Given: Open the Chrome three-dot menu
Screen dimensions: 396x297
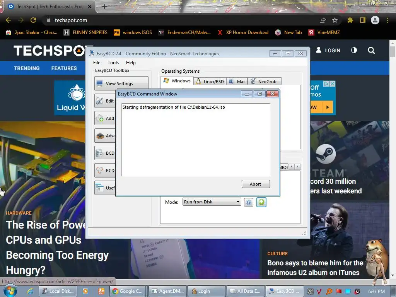Looking at the screenshot, I should (x=387, y=20).
